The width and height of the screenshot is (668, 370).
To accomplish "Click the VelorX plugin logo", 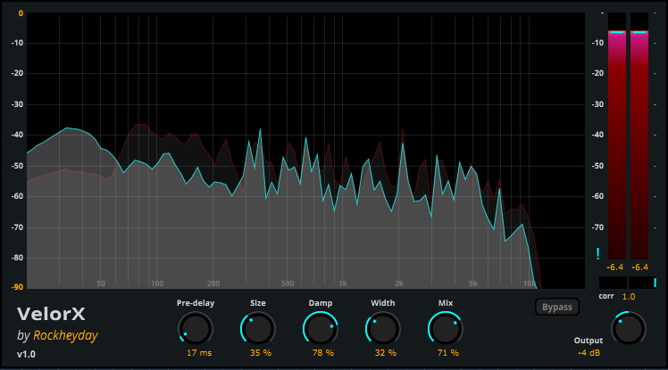I will tap(51, 315).
